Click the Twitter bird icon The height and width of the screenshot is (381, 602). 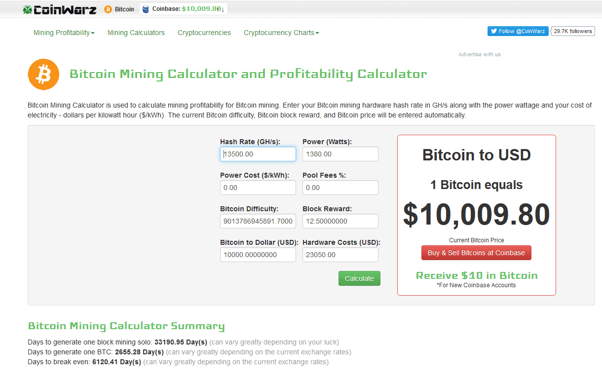coord(493,31)
